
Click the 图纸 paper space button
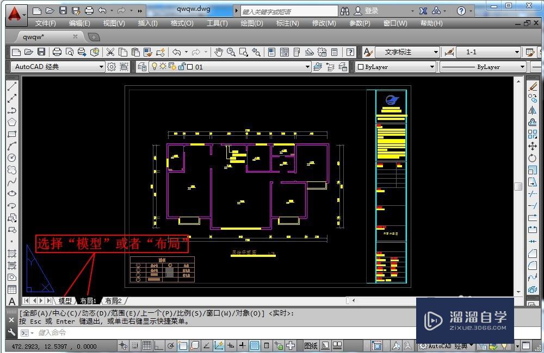311,345
